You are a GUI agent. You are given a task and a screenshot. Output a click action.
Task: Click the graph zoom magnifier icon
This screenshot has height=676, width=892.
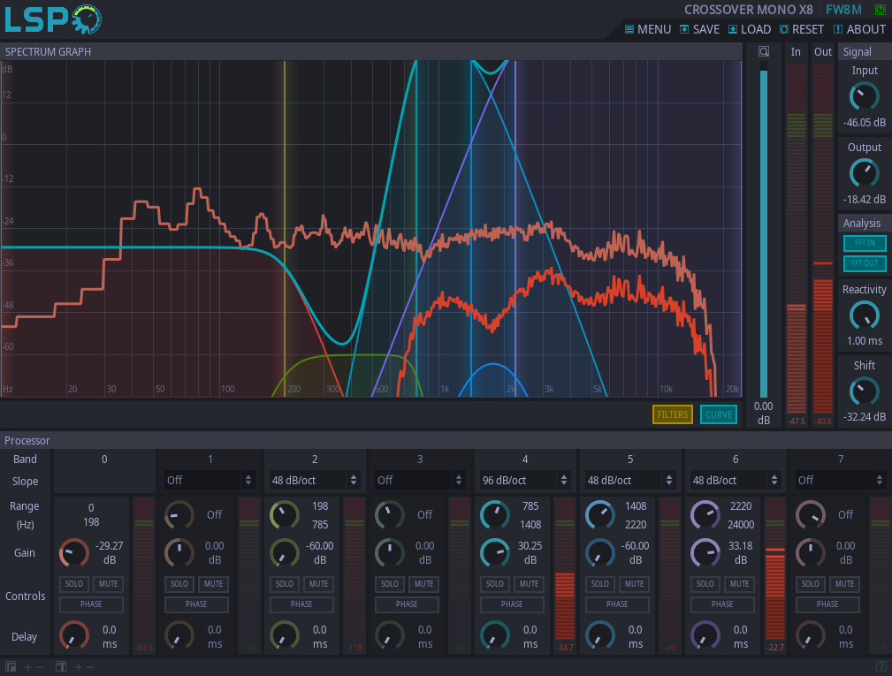pos(764,52)
